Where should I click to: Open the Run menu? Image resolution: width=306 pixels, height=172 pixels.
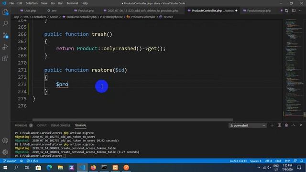coord(61,3)
